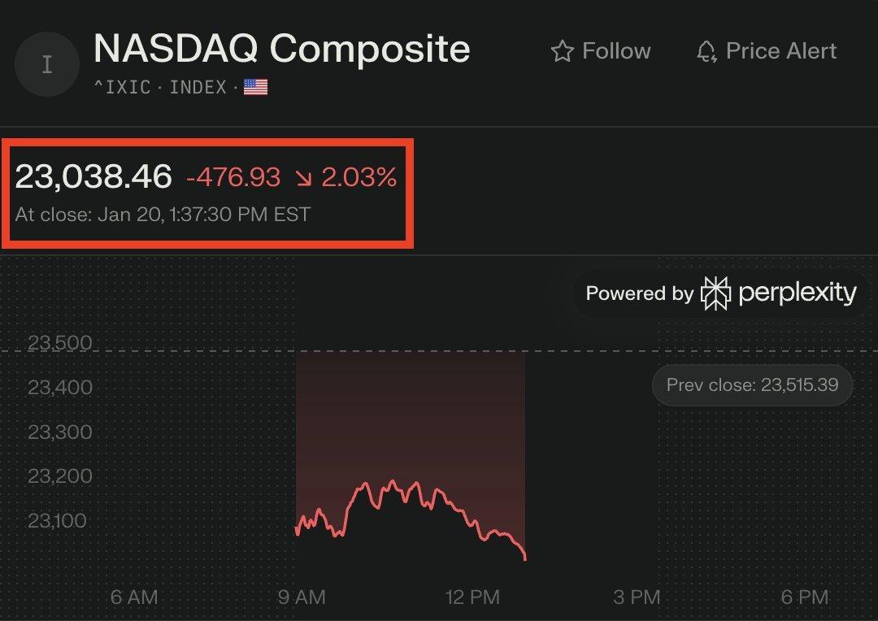The height and width of the screenshot is (621, 878).
Task: Click the US flag icon next to INDEX
Action: [x=255, y=86]
